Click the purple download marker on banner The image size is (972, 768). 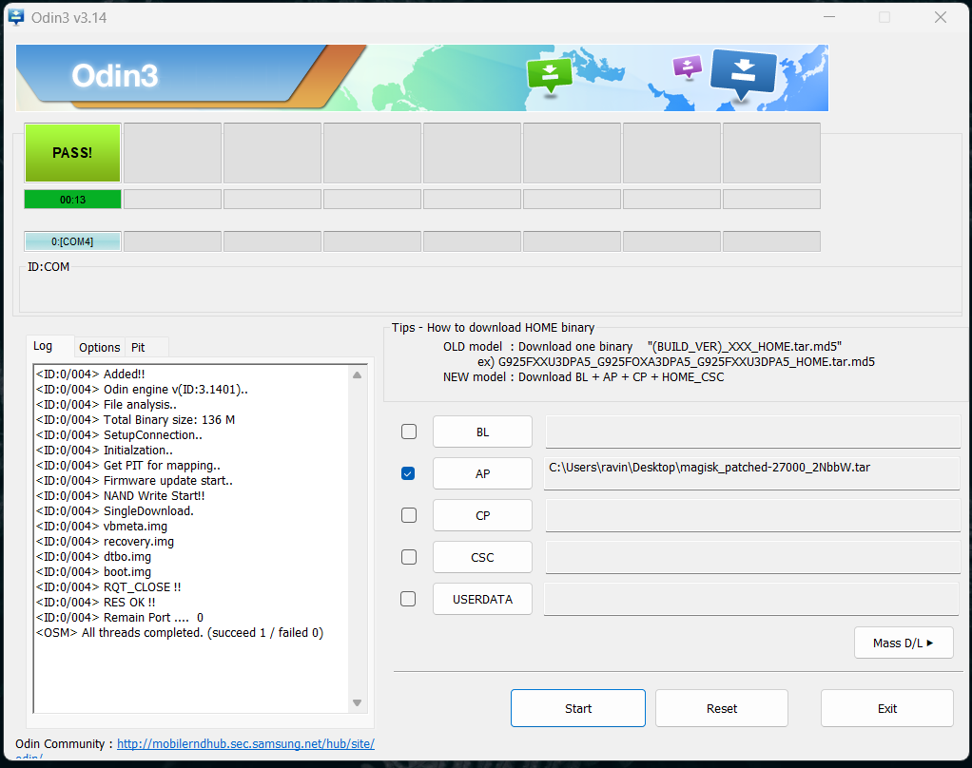(x=688, y=67)
